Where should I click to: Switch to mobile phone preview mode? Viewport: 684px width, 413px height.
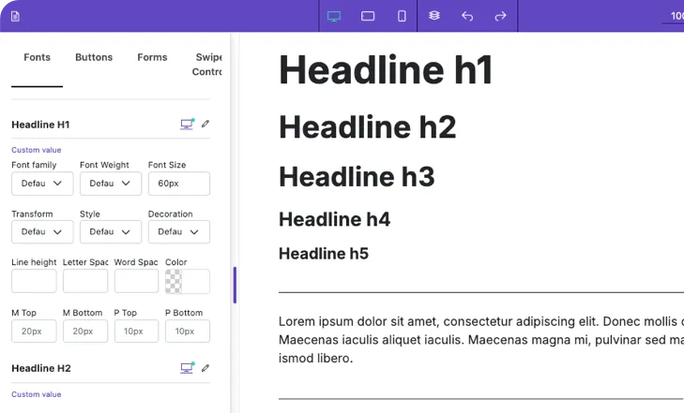pyautogui.click(x=402, y=16)
